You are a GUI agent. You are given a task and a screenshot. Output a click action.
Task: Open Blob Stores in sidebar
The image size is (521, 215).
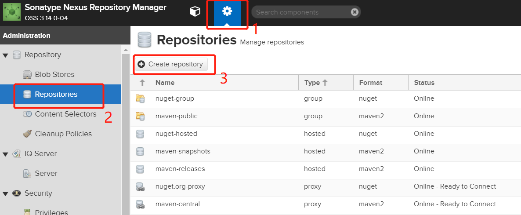pyautogui.click(x=54, y=74)
